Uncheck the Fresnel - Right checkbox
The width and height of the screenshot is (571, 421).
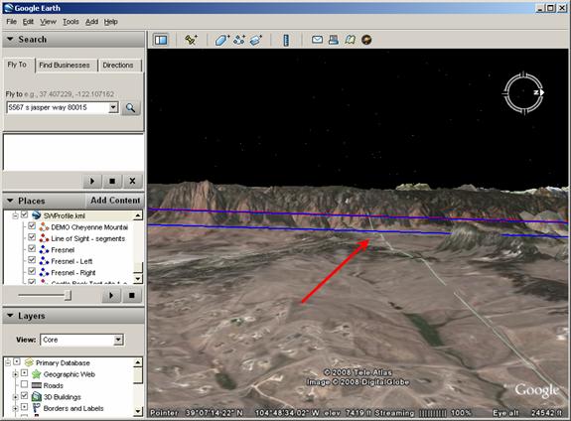32,271
